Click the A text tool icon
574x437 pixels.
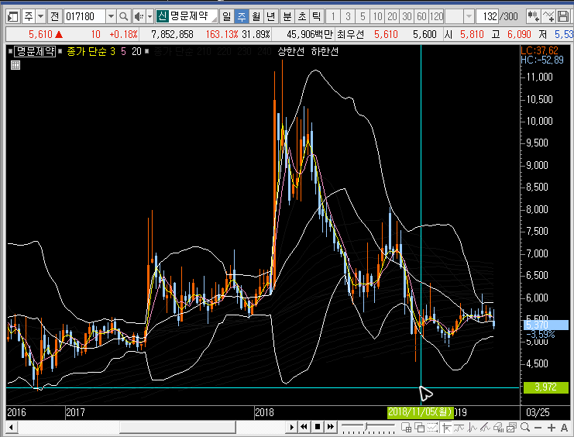(564, 428)
